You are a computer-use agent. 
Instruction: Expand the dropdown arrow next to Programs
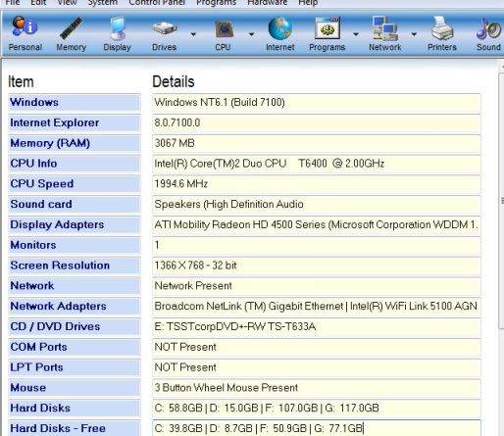coord(356,34)
